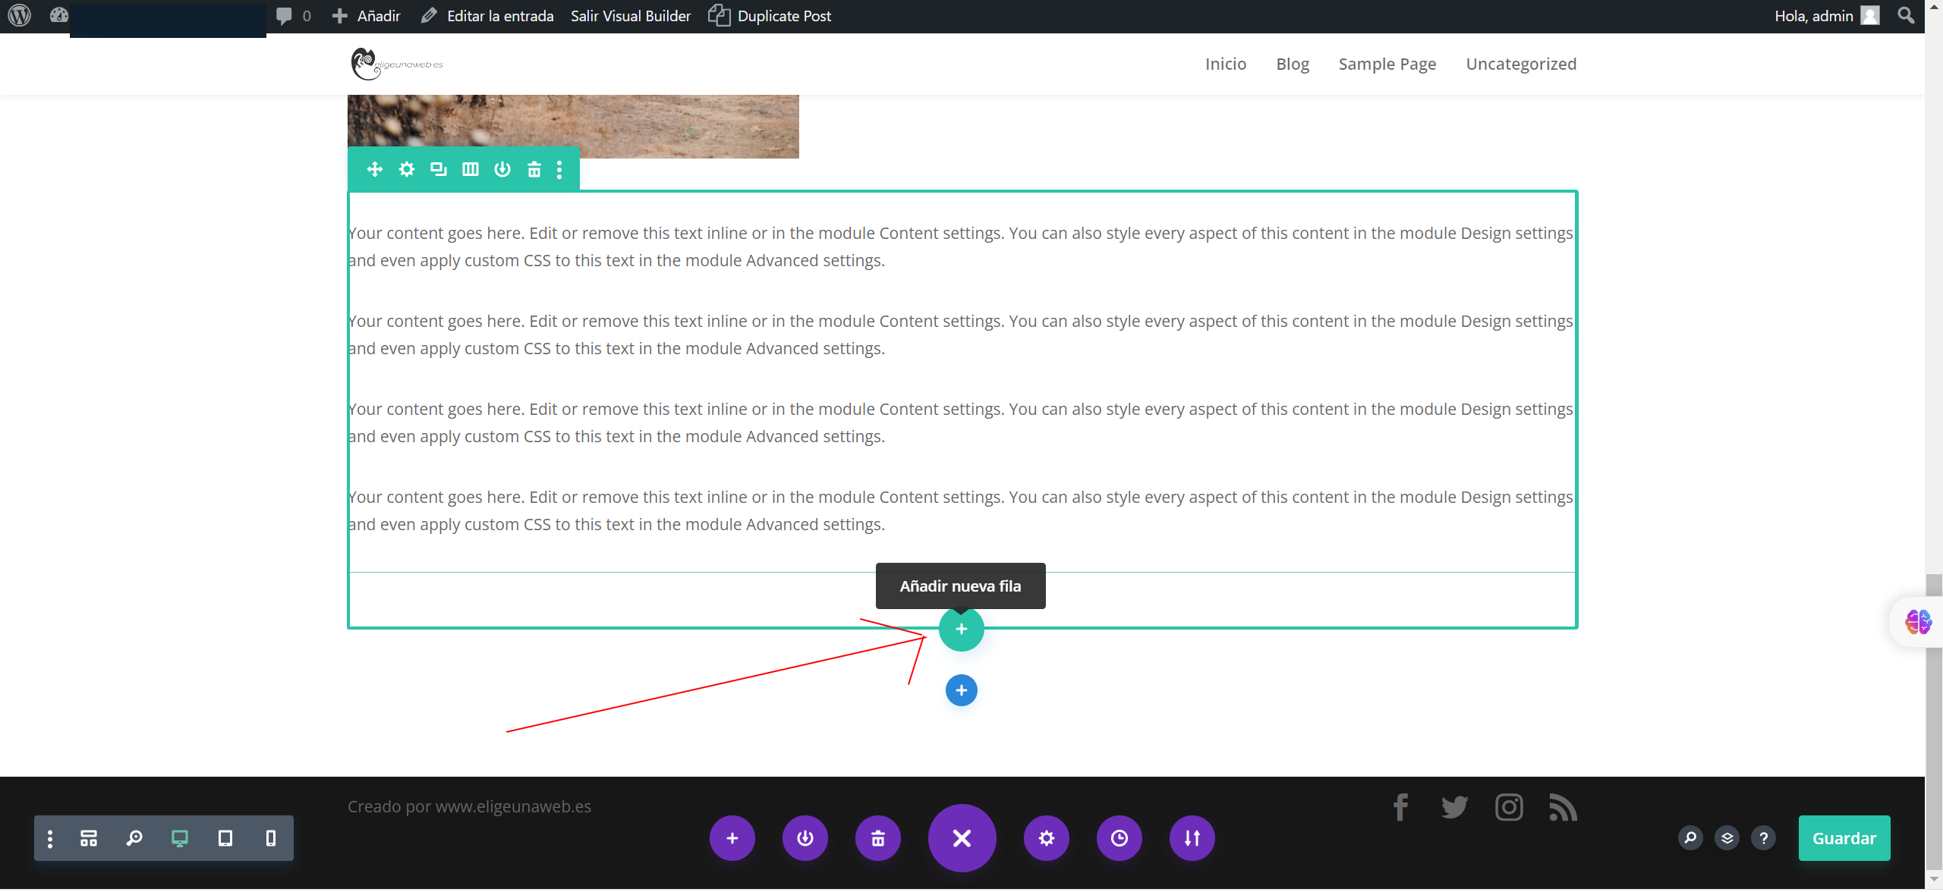1943x892 pixels.
Task: Save row to library icon
Action: point(502,169)
